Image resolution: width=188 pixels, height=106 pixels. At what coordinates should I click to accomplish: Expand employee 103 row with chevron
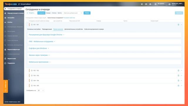pos(182,76)
